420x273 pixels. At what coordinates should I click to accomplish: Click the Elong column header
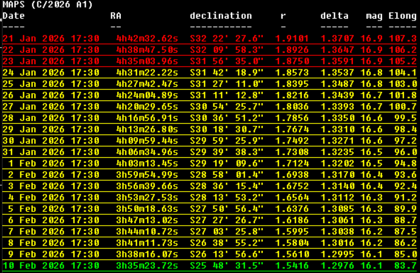click(402, 16)
